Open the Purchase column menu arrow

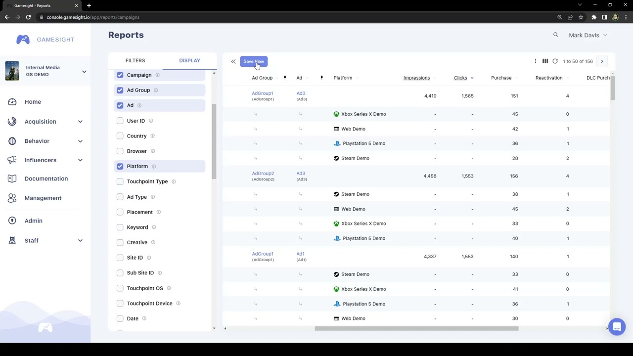click(x=516, y=78)
